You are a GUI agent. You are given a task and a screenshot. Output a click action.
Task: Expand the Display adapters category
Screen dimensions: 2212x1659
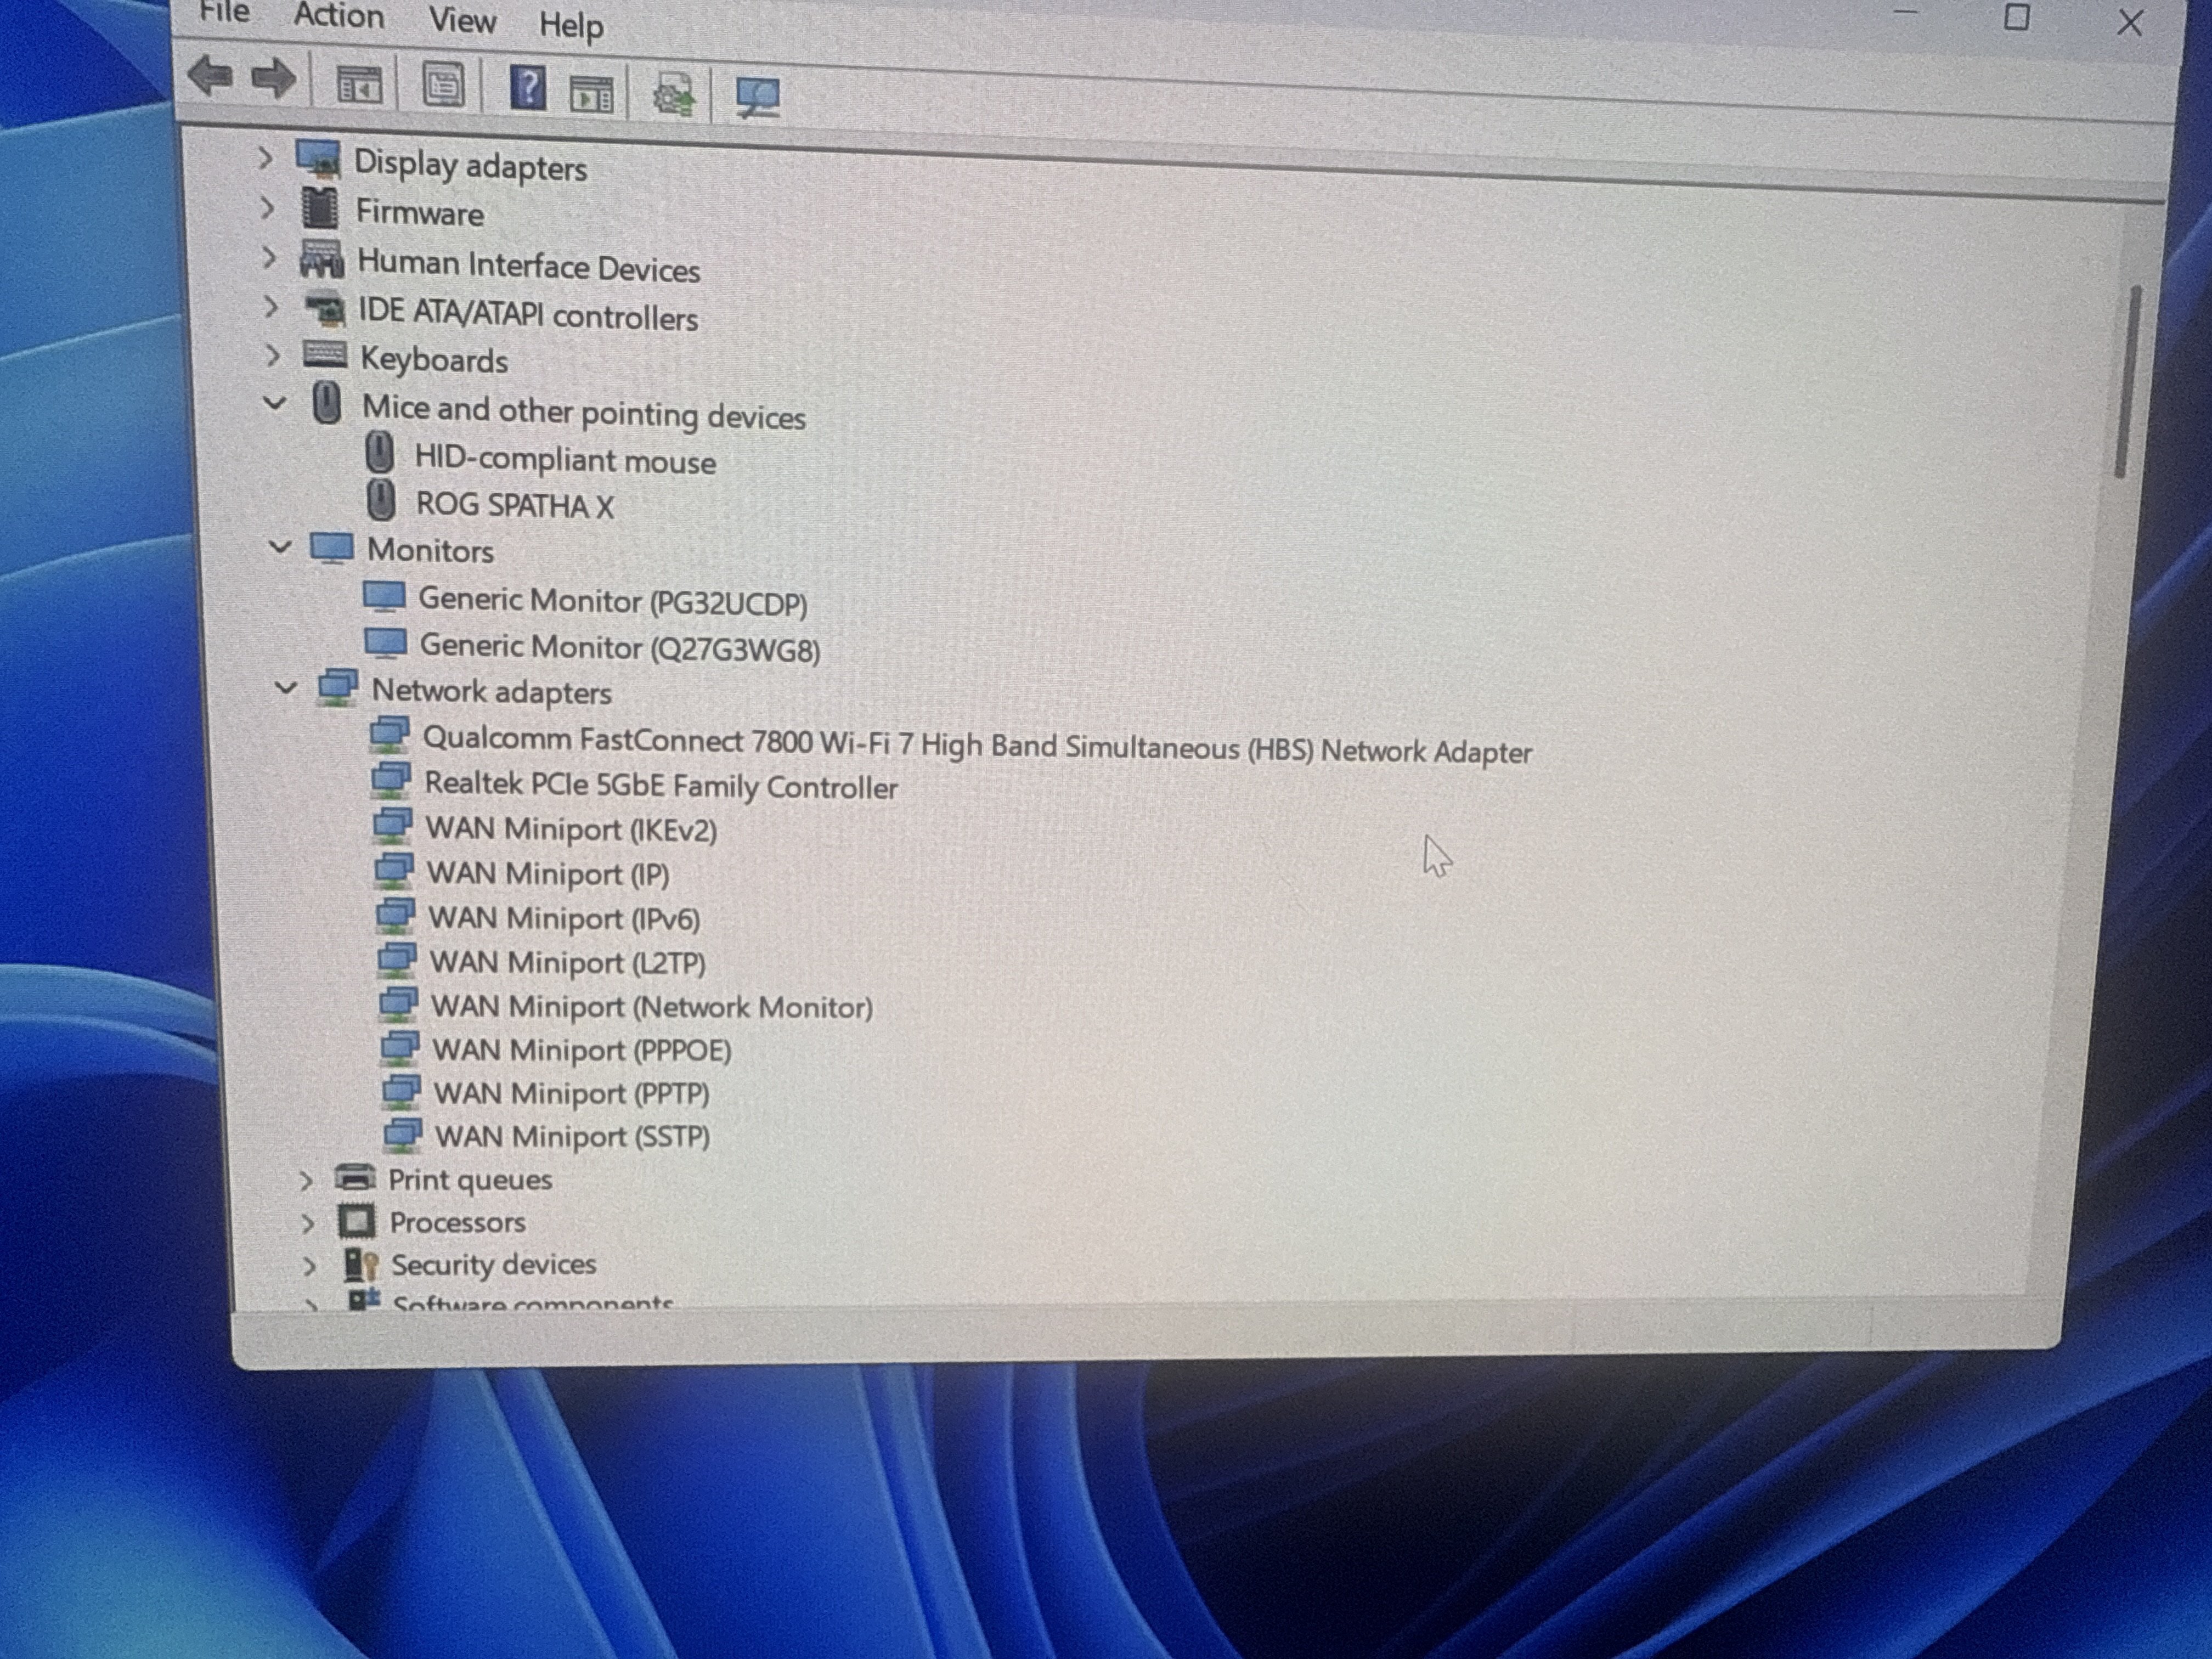pyautogui.click(x=265, y=158)
